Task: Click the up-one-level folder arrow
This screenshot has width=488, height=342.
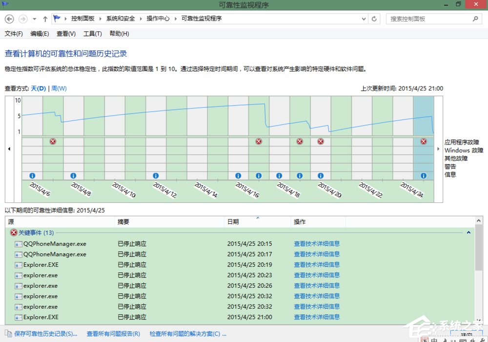Action: coord(44,19)
